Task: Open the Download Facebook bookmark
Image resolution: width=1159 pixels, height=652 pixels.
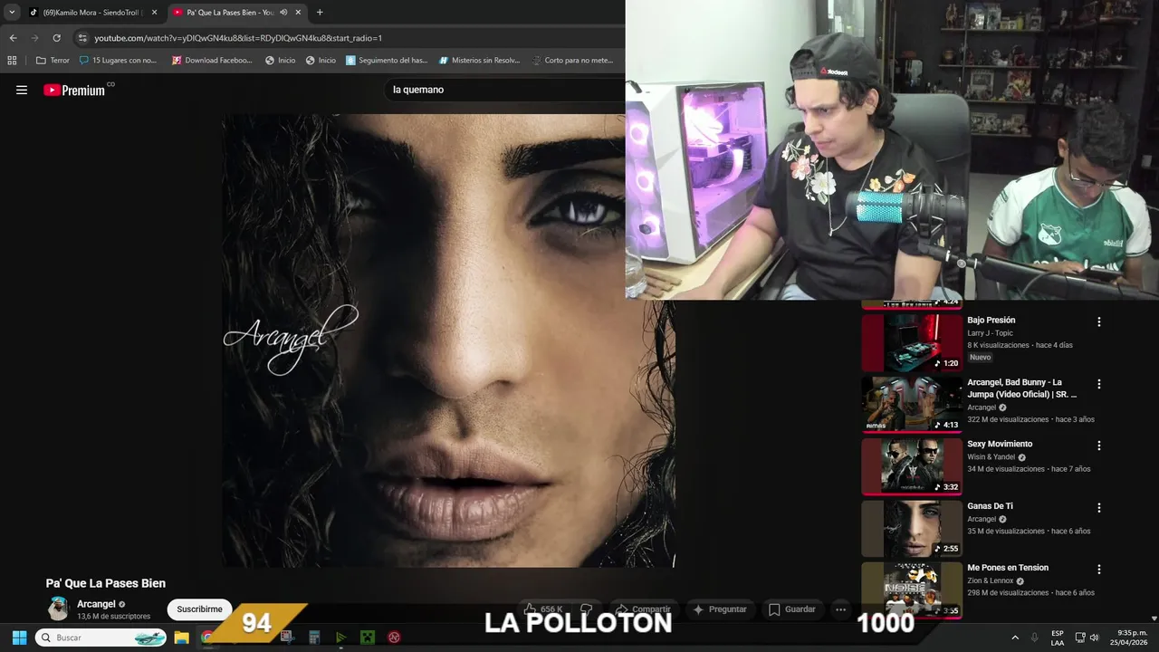Action: point(212,61)
